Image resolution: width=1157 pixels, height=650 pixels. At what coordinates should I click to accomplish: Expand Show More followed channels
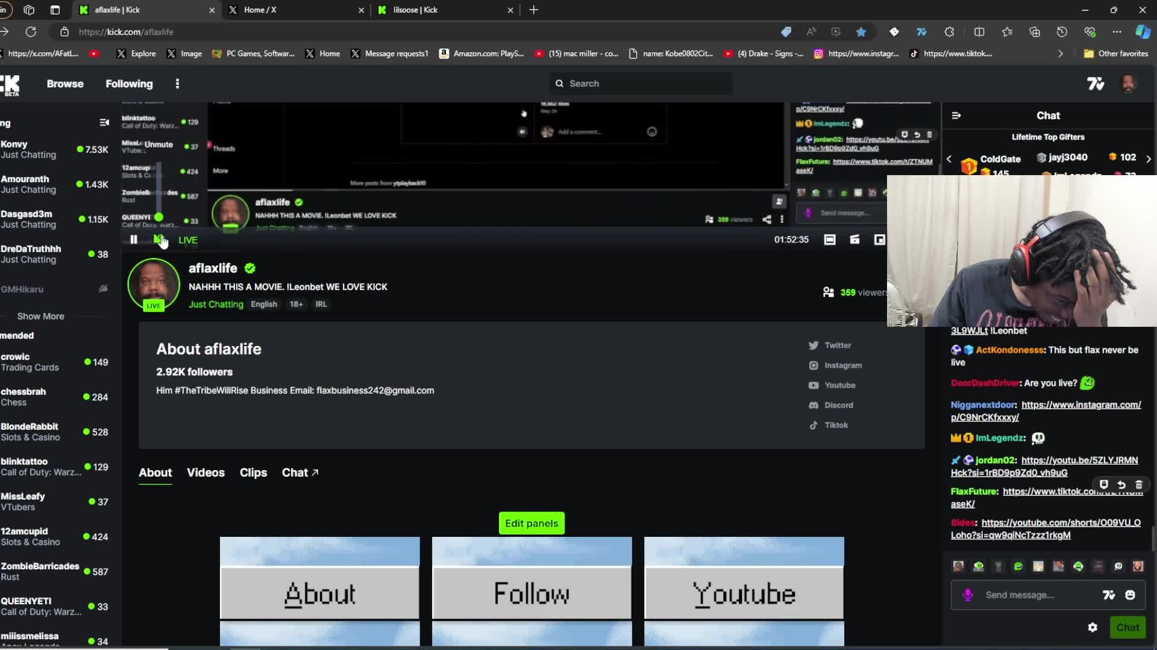pos(40,316)
